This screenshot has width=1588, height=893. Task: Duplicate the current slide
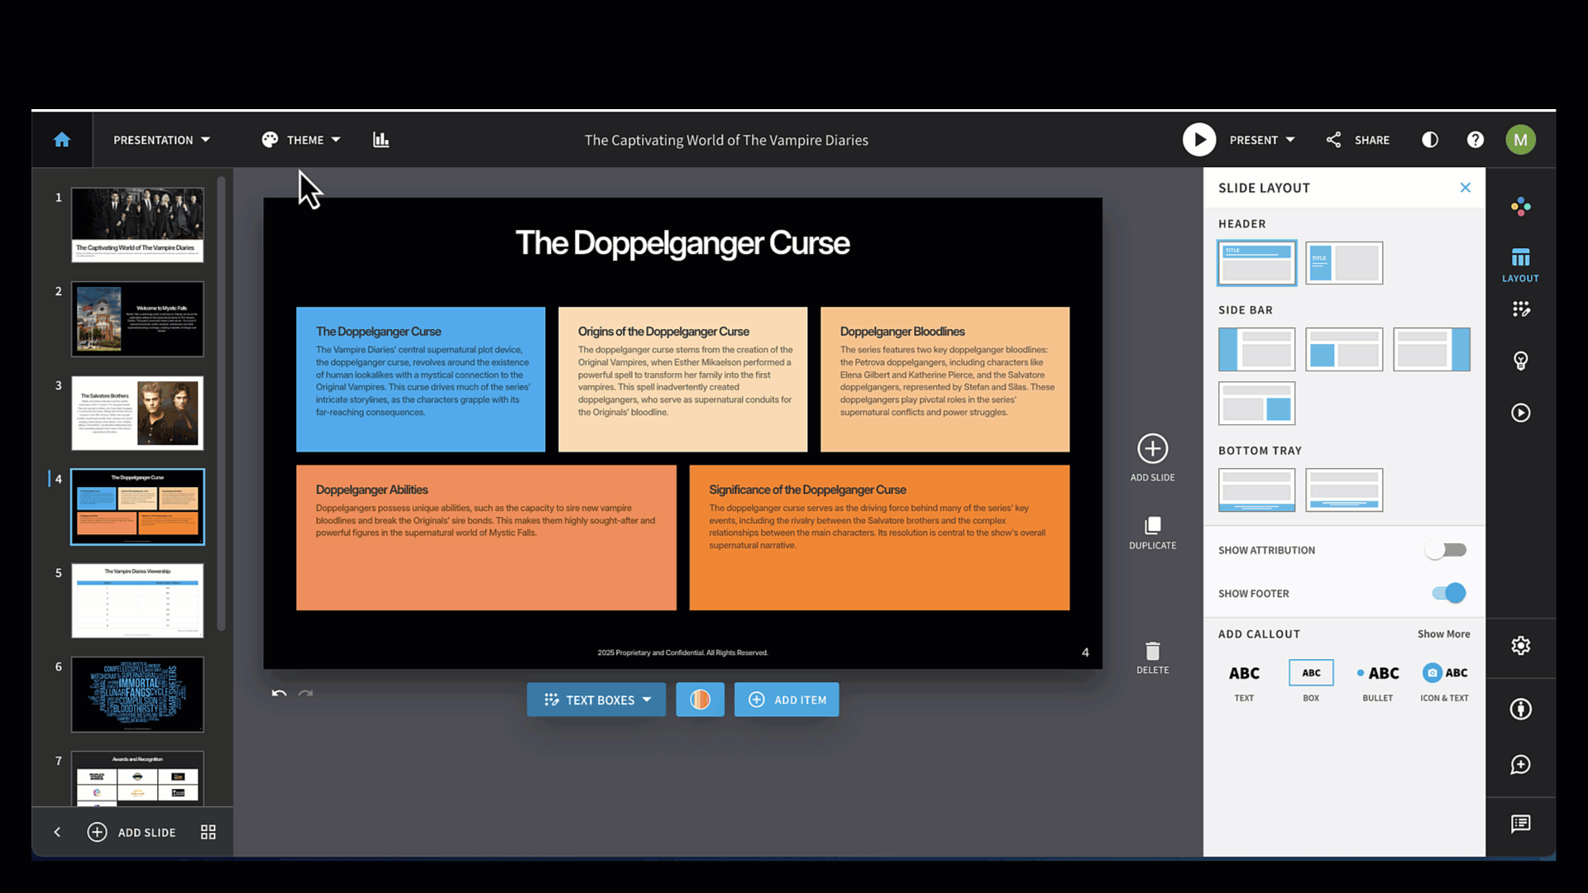[1153, 533]
